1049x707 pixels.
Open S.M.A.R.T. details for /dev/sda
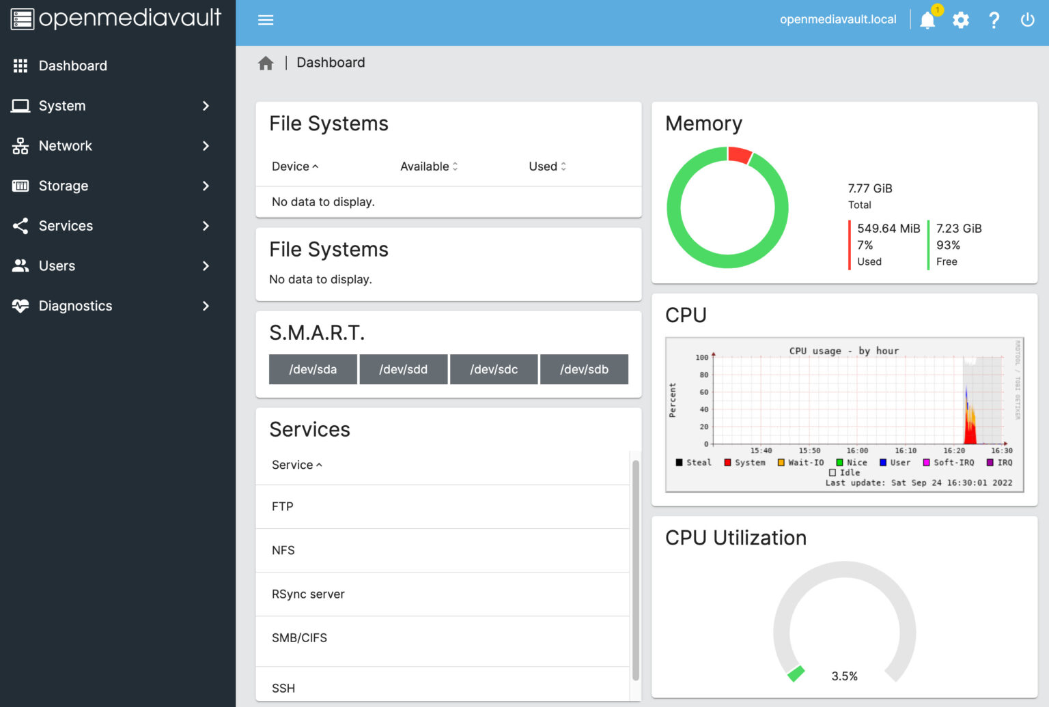coord(313,369)
